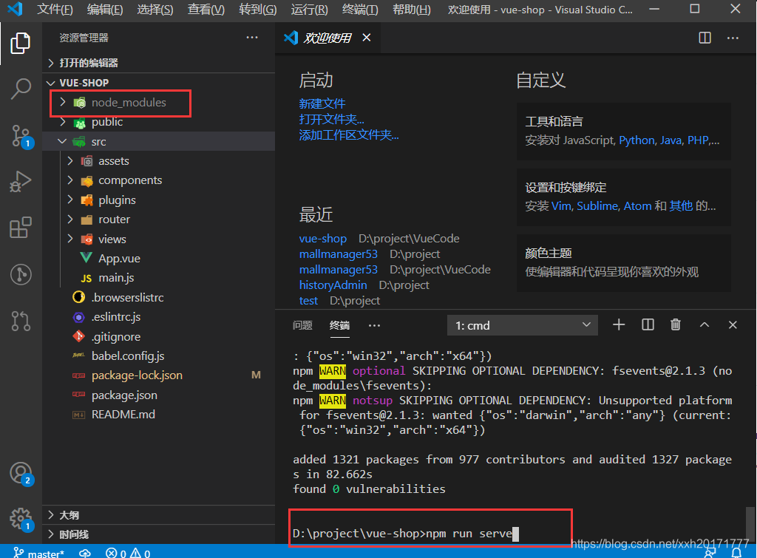Screen dimensions: 757x558
Task: Open the 文件(F) menu
Action: pyautogui.click(x=55, y=10)
